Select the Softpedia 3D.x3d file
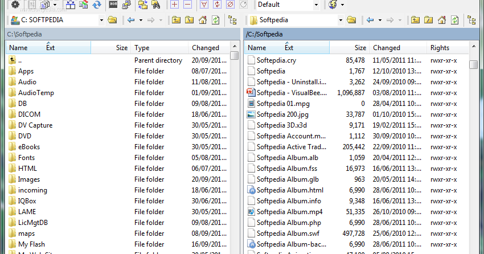Viewport: 484px width, 254px height. [357, 125]
